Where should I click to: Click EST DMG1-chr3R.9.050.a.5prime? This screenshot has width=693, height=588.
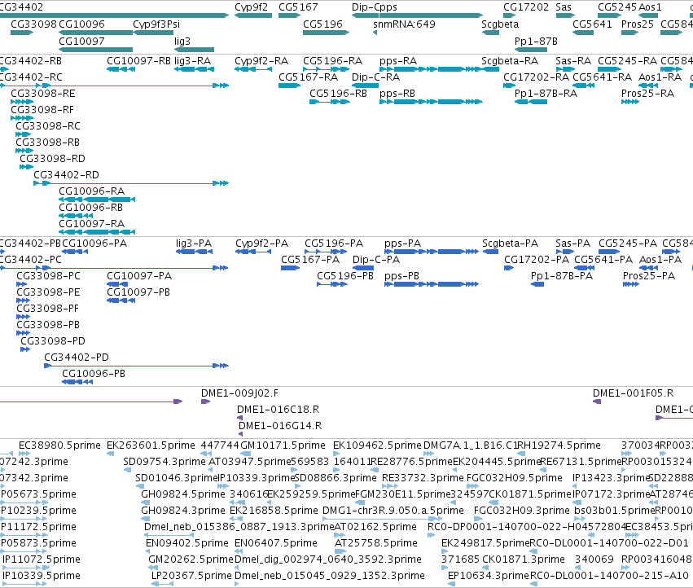[x=393, y=511]
